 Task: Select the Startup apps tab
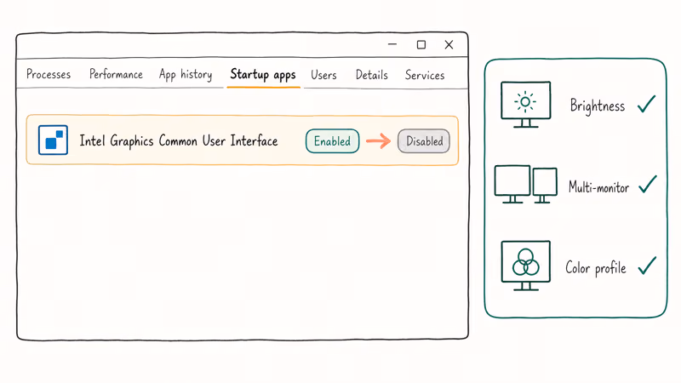pyautogui.click(x=263, y=75)
